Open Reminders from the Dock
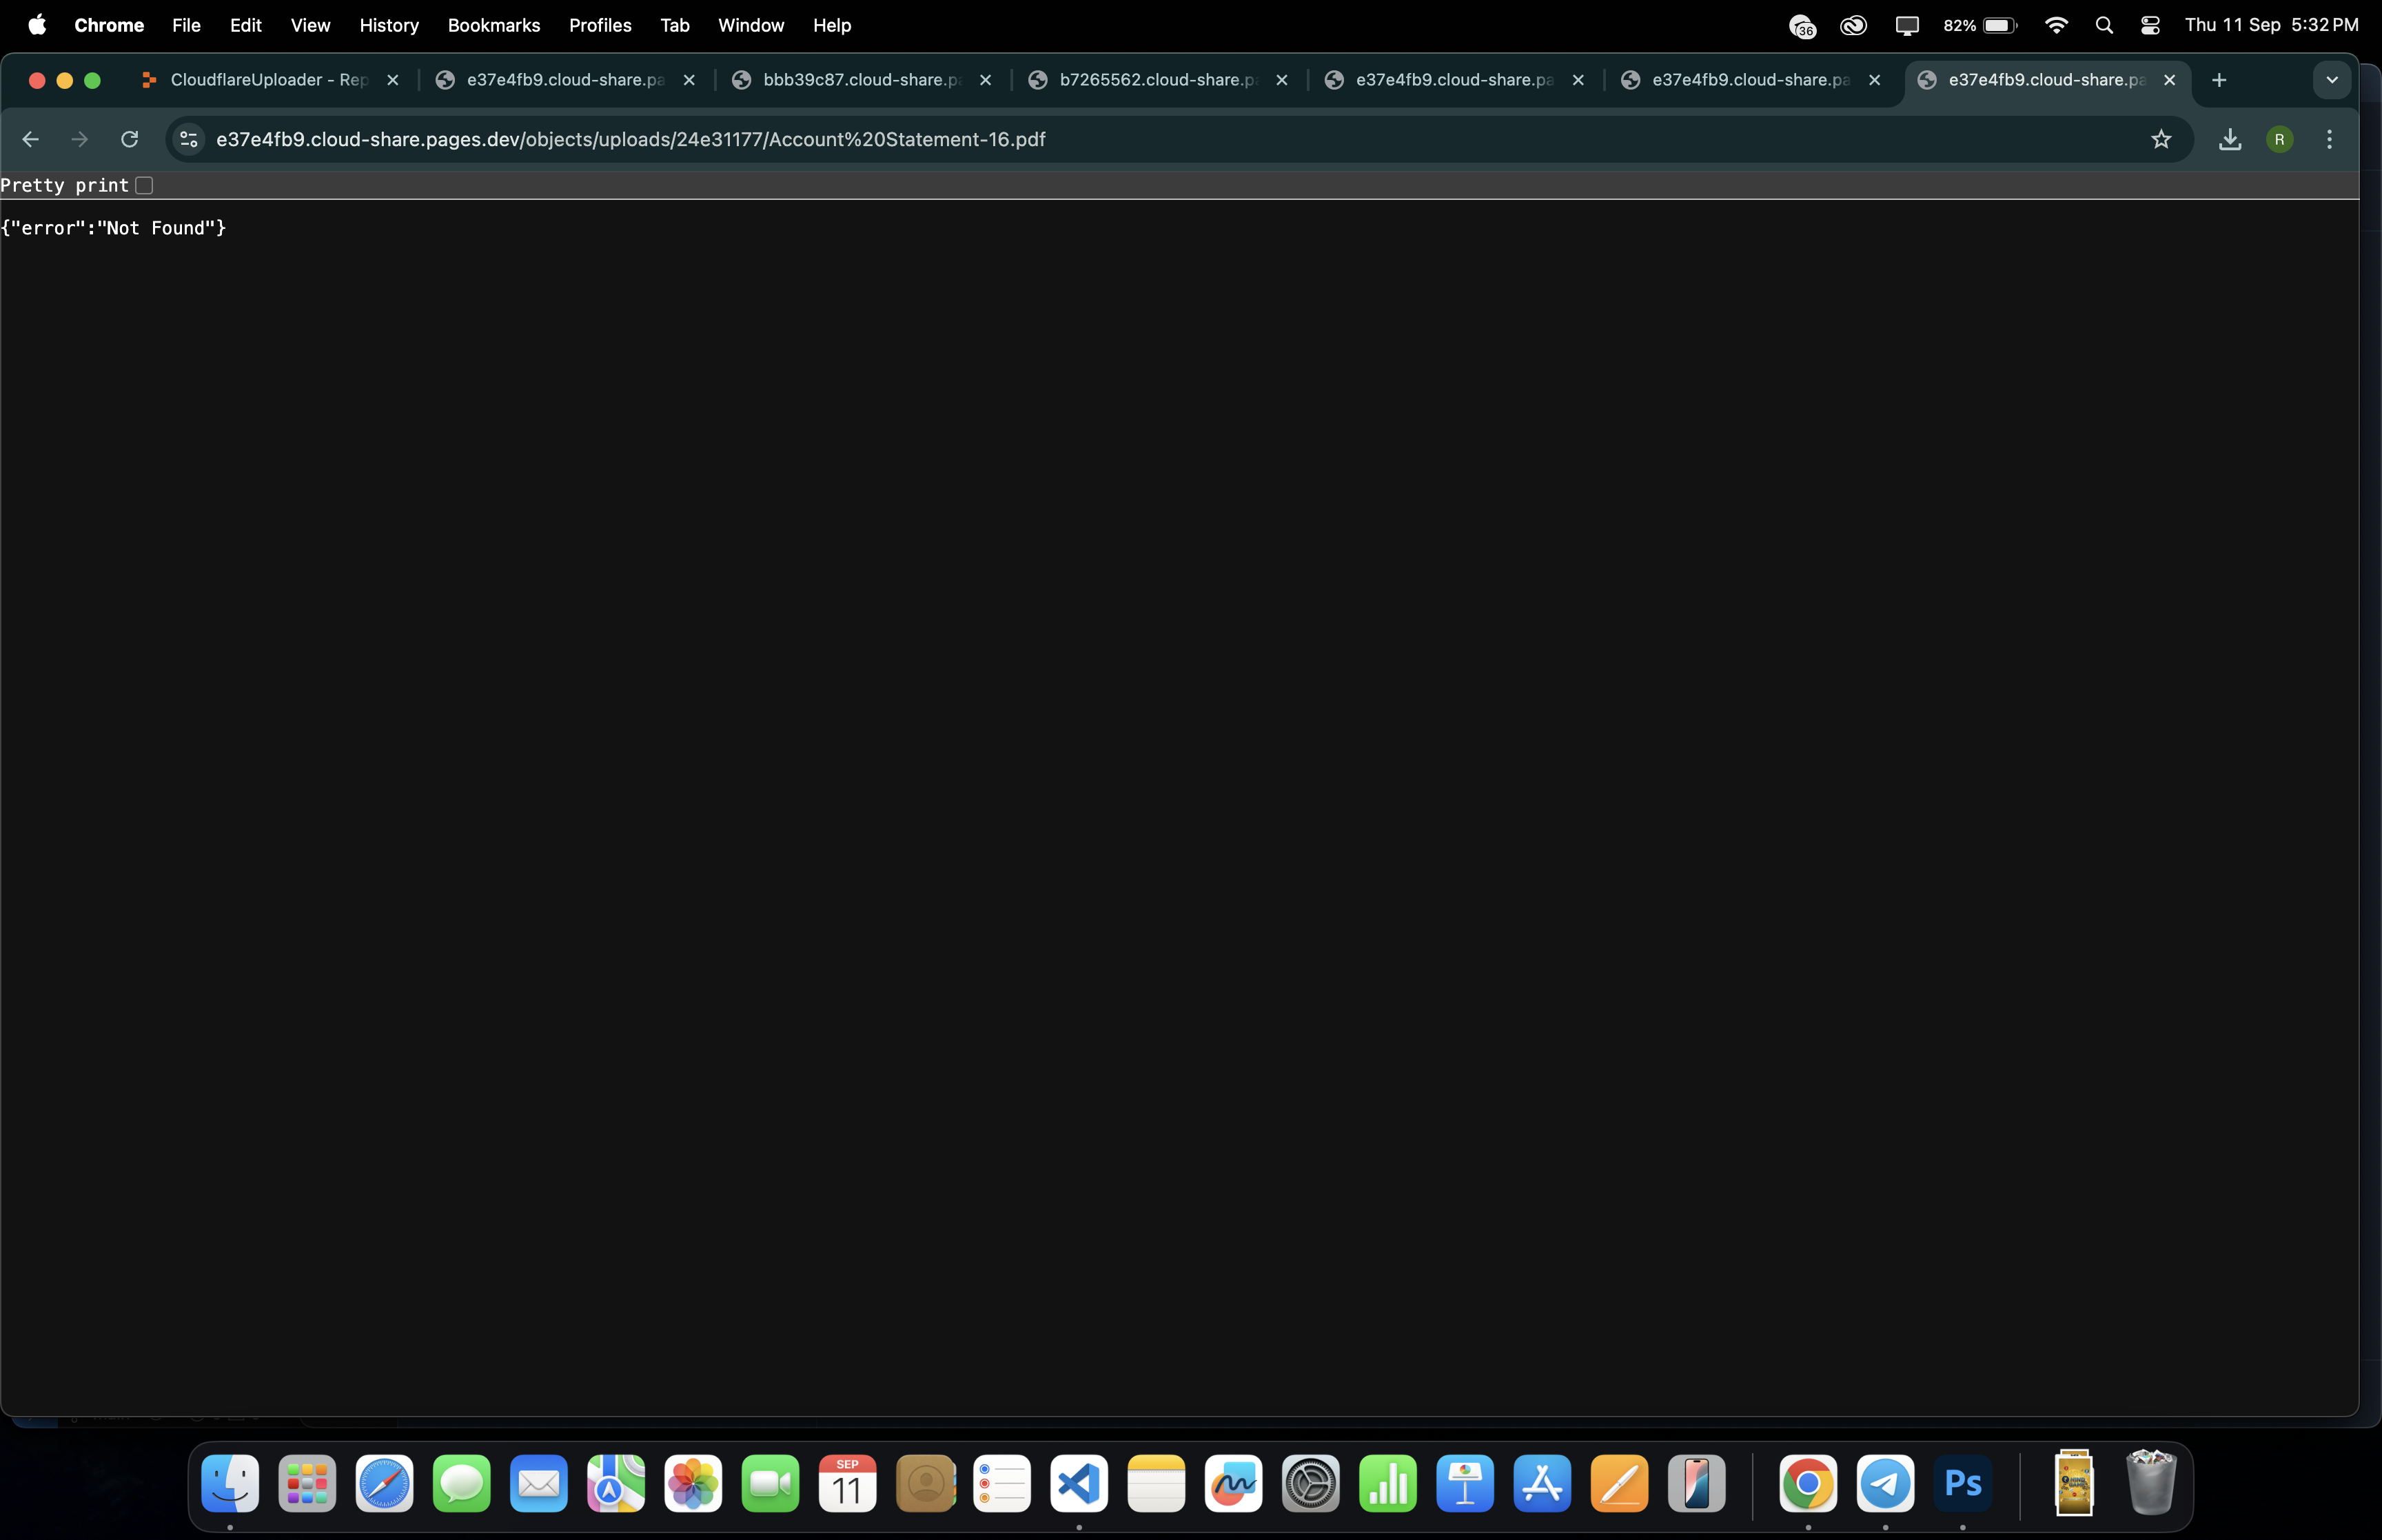 tap(1003, 1483)
